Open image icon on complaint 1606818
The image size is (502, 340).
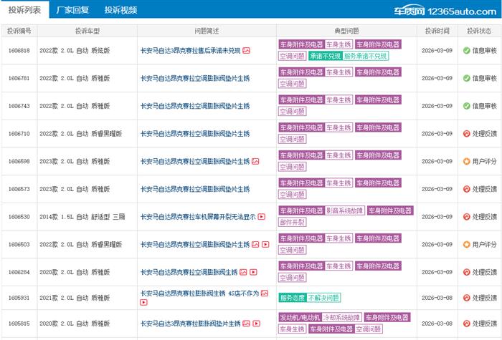(x=246, y=51)
